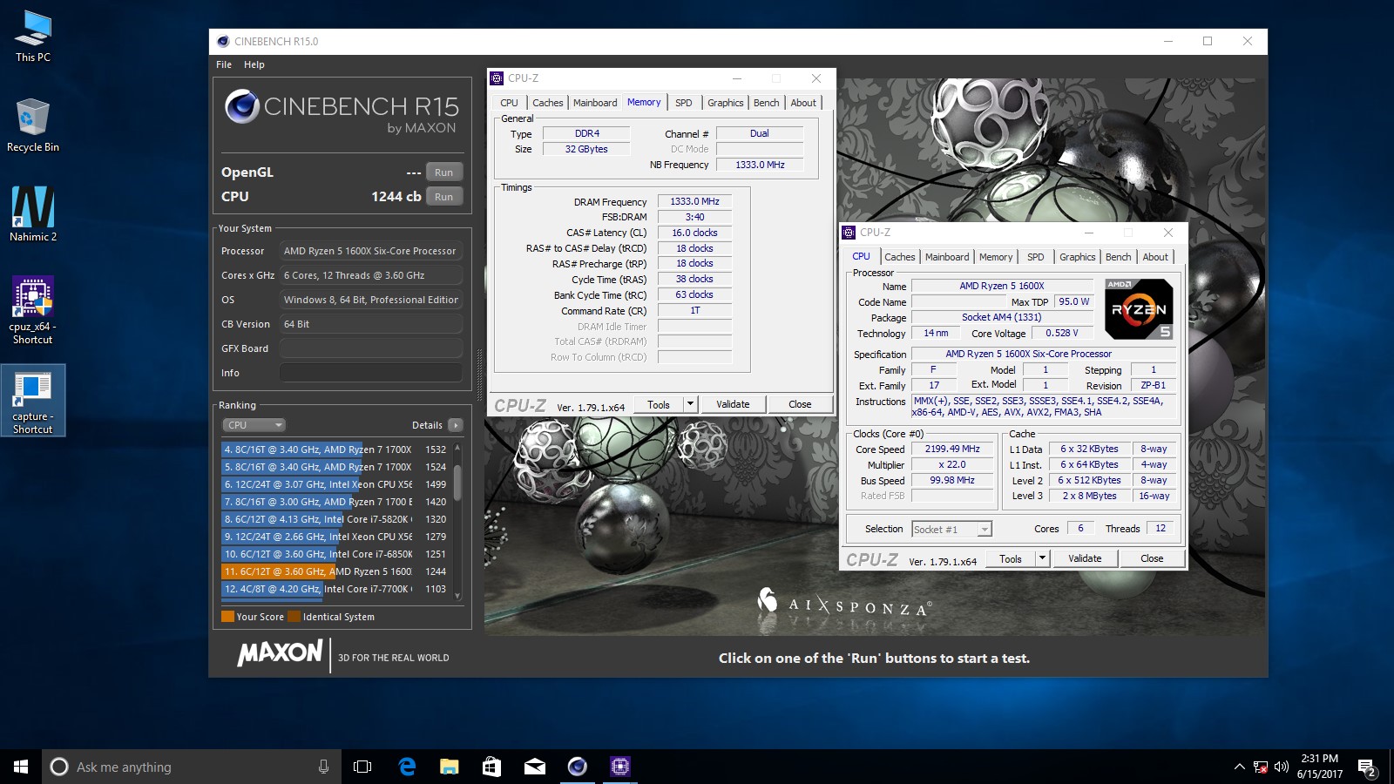Viewport: 1394px width, 784px height.
Task: Open the Recycle Bin desktop icon
Action: point(33,125)
